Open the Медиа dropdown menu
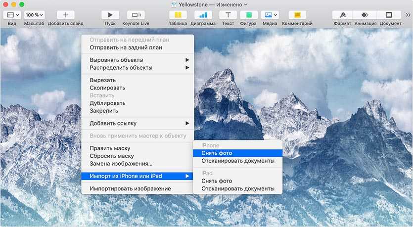 tap(270, 15)
